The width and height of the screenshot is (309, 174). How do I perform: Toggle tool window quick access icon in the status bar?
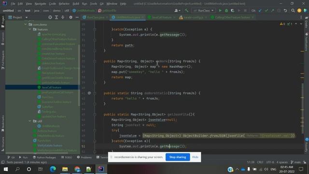pyautogui.click(x=3, y=162)
